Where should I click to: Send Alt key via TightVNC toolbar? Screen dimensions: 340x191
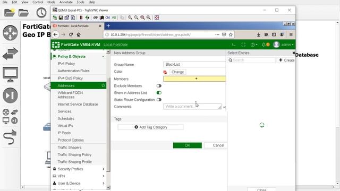click(114, 18)
